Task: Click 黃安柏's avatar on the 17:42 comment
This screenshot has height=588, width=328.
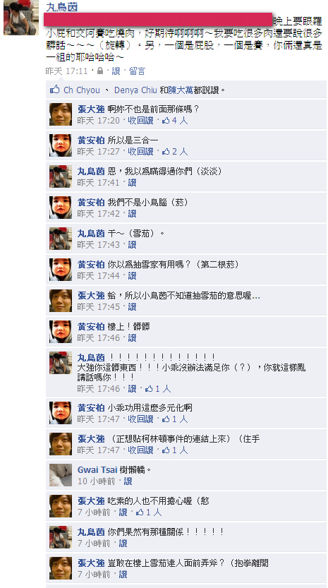Action: pyautogui.click(x=61, y=208)
